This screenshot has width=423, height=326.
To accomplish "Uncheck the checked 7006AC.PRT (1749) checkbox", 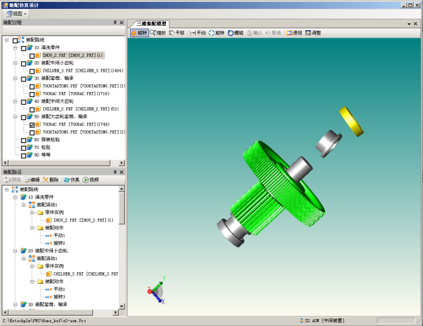I will 32,125.
